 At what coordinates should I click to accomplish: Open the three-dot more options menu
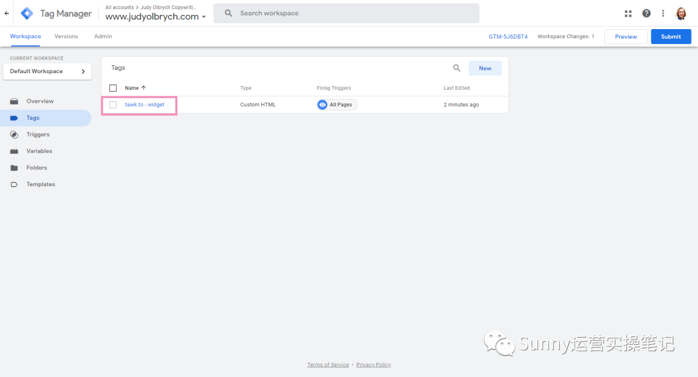(x=663, y=14)
